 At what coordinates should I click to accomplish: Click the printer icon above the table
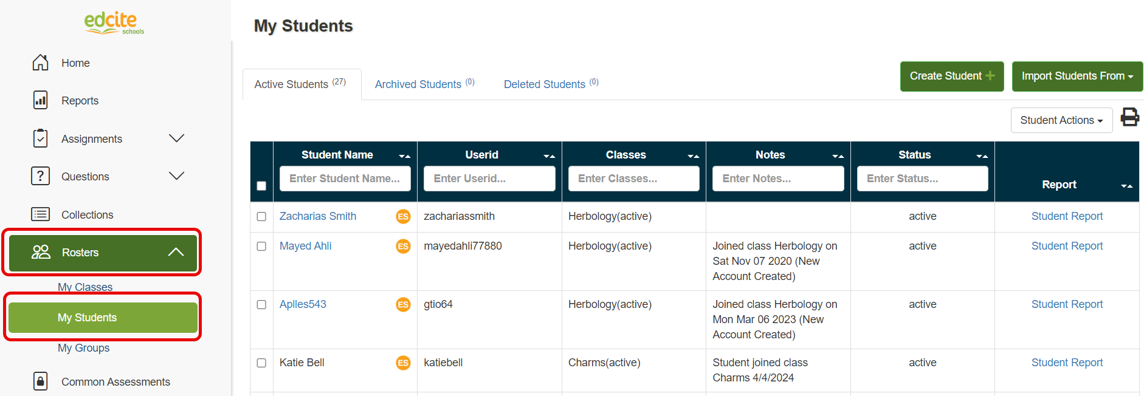pyautogui.click(x=1129, y=117)
